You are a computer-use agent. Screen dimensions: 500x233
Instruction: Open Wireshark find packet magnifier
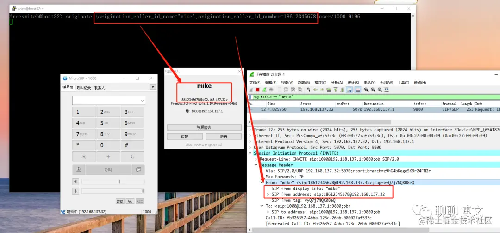[x=308, y=90]
